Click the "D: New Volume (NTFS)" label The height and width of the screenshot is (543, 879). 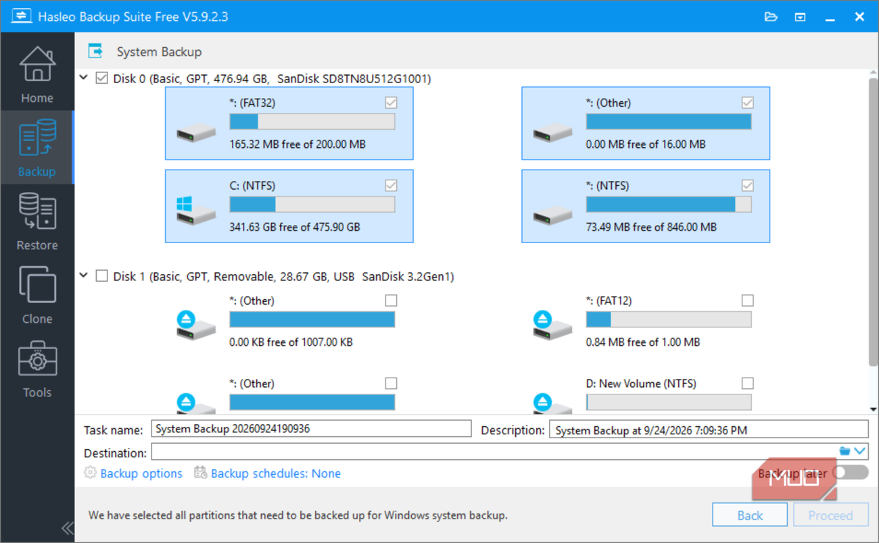(x=641, y=384)
